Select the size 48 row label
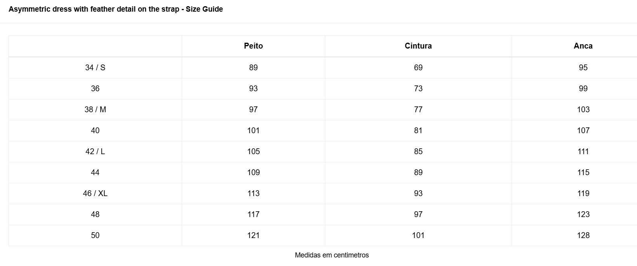 pos(95,214)
